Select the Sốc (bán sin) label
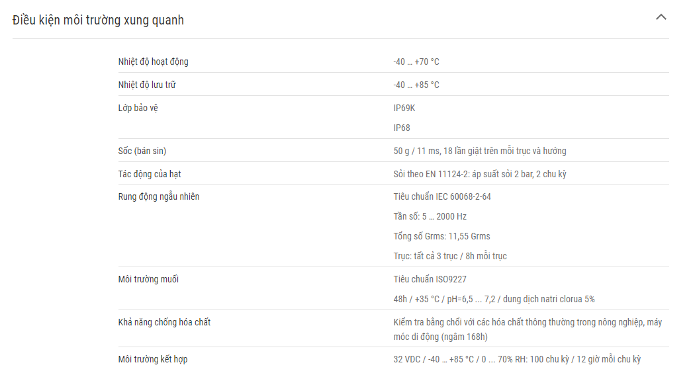 tap(142, 151)
